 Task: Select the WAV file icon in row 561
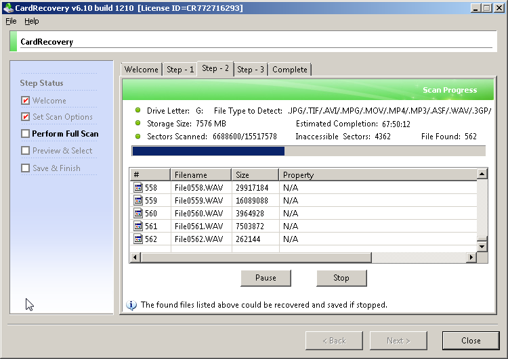click(138, 226)
